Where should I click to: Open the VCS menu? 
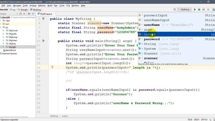68,6
